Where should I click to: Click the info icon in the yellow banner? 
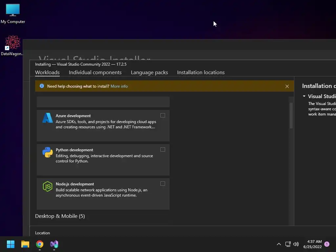(42, 86)
